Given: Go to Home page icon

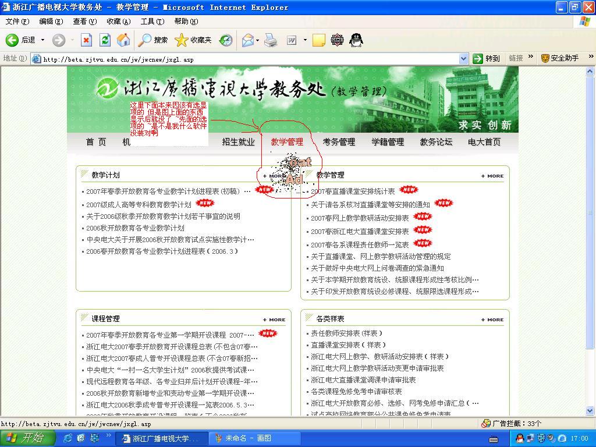Looking at the screenshot, I should (x=123, y=40).
